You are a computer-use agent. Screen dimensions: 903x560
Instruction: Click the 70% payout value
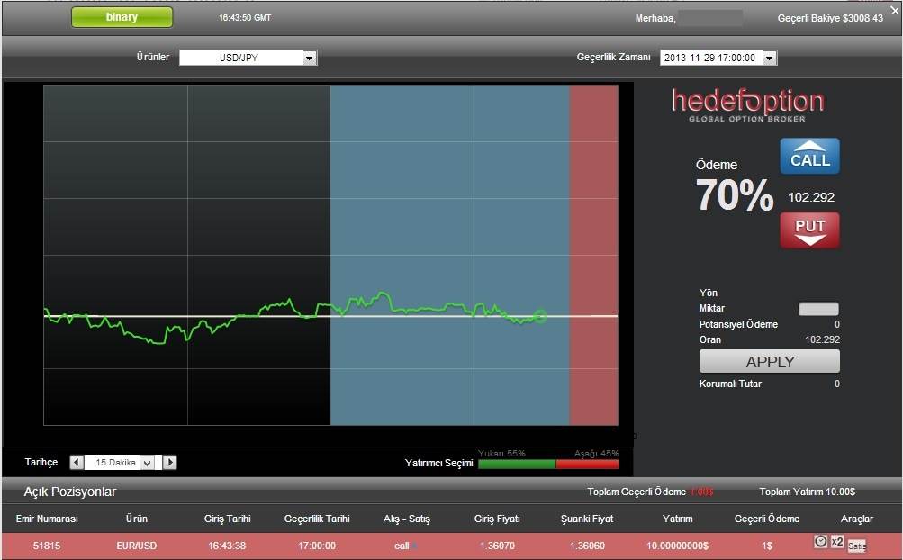pos(735,194)
